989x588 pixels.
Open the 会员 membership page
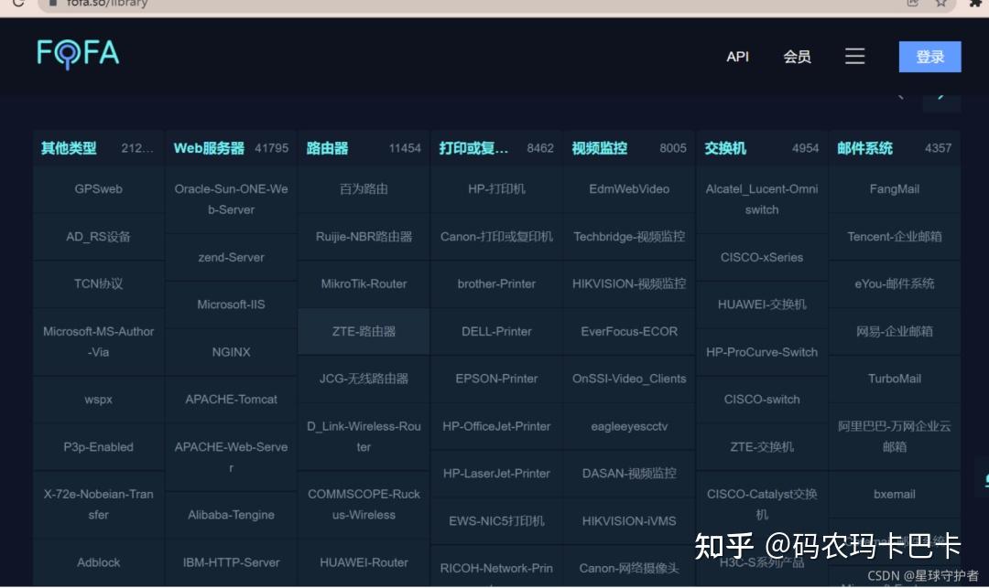point(798,56)
